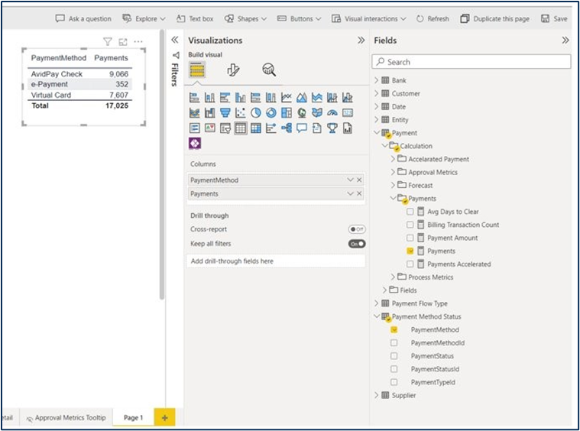Uncheck the Payments measure checkbox
This screenshot has height=431, width=580.
(x=410, y=251)
